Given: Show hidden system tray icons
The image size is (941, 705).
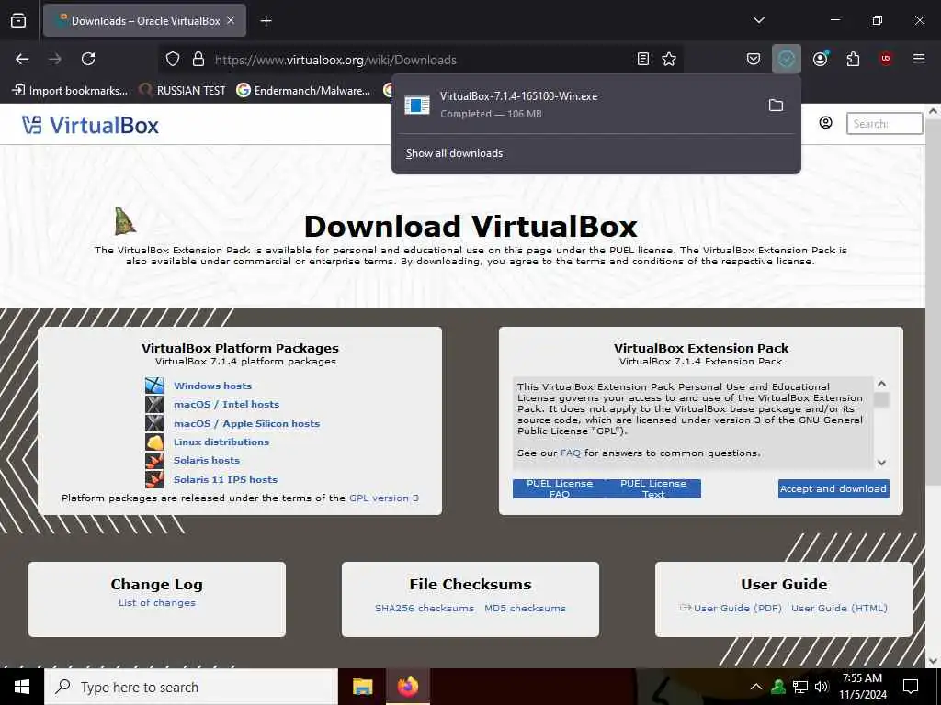Looking at the screenshot, I should click(756, 687).
